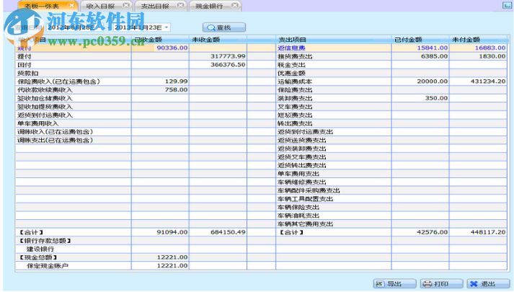Close the 收入日报 tab

[126, 5]
